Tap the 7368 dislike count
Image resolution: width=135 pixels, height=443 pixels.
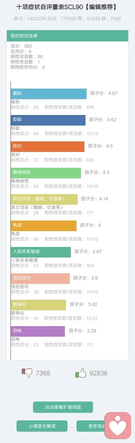[x=43, y=373]
